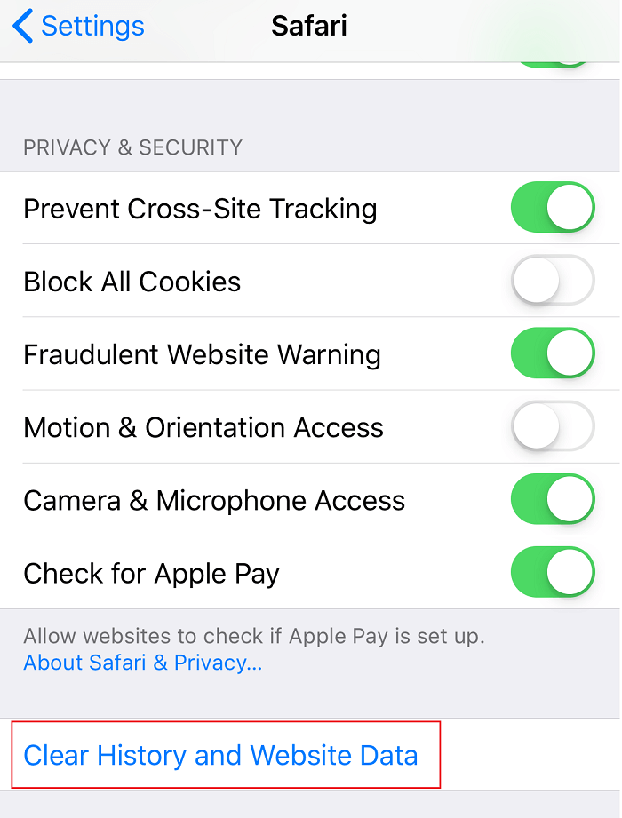622x818 pixels.
Task: Open About Safari & Privacy link
Action: [x=142, y=663]
